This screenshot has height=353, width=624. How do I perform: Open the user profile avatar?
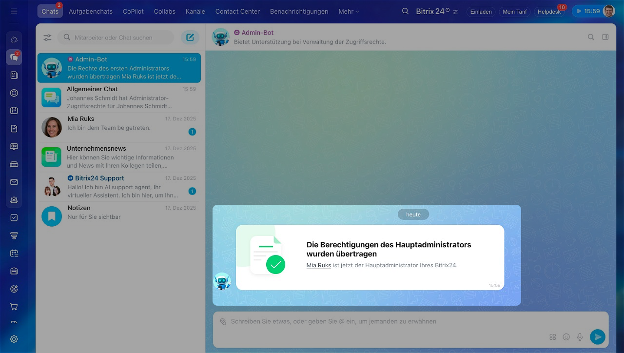click(x=609, y=11)
